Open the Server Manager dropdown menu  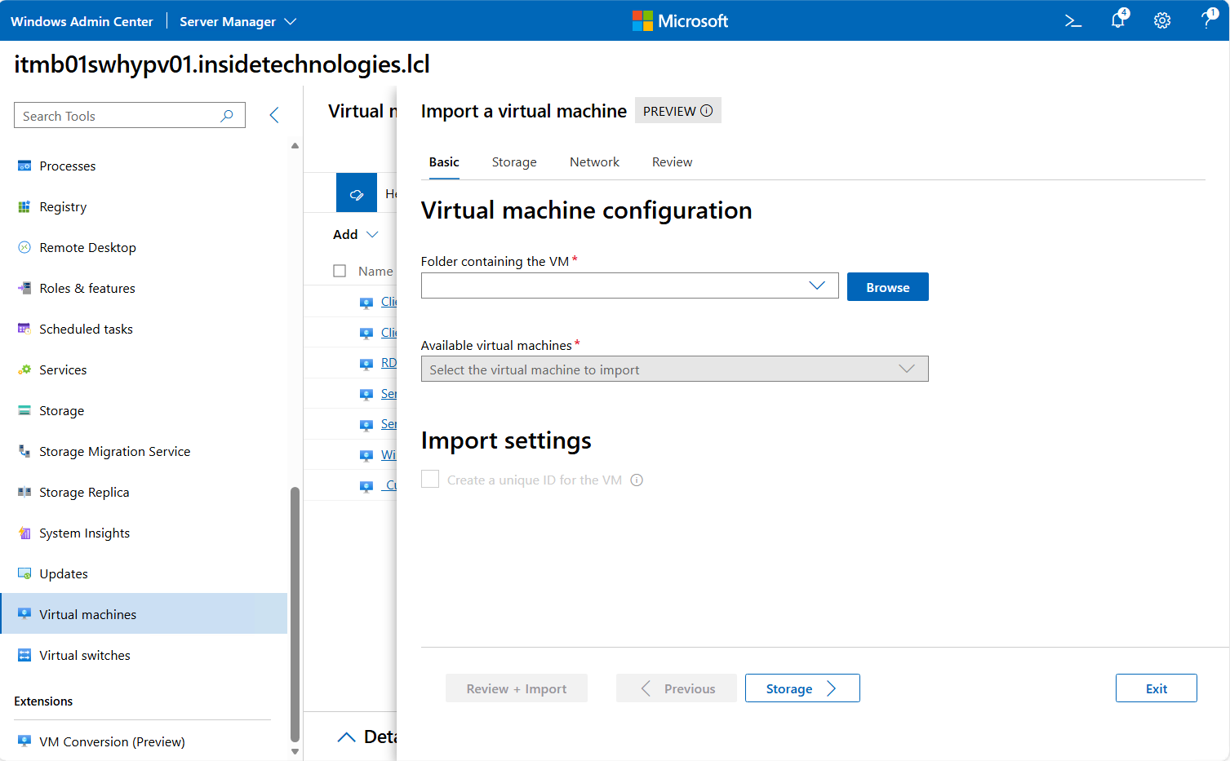pyautogui.click(x=238, y=21)
